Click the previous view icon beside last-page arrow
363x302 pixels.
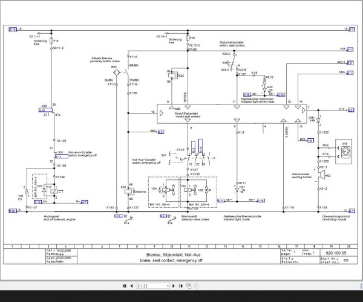click(189, 286)
